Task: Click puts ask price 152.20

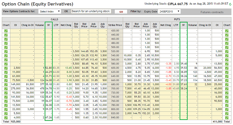Action: (146, 113)
